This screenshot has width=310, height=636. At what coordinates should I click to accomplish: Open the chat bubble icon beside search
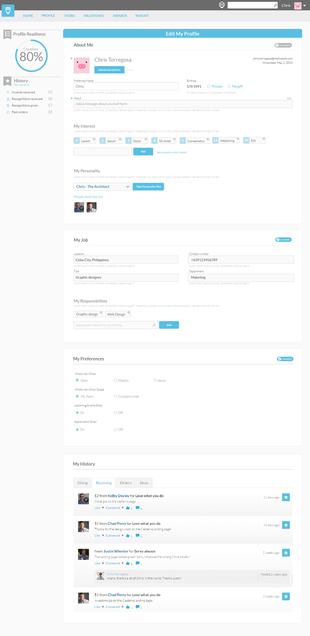[x=222, y=5]
